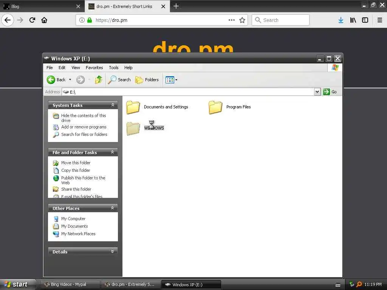Open the Favorites menu
This screenshot has width=387, height=290.
[94, 68]
